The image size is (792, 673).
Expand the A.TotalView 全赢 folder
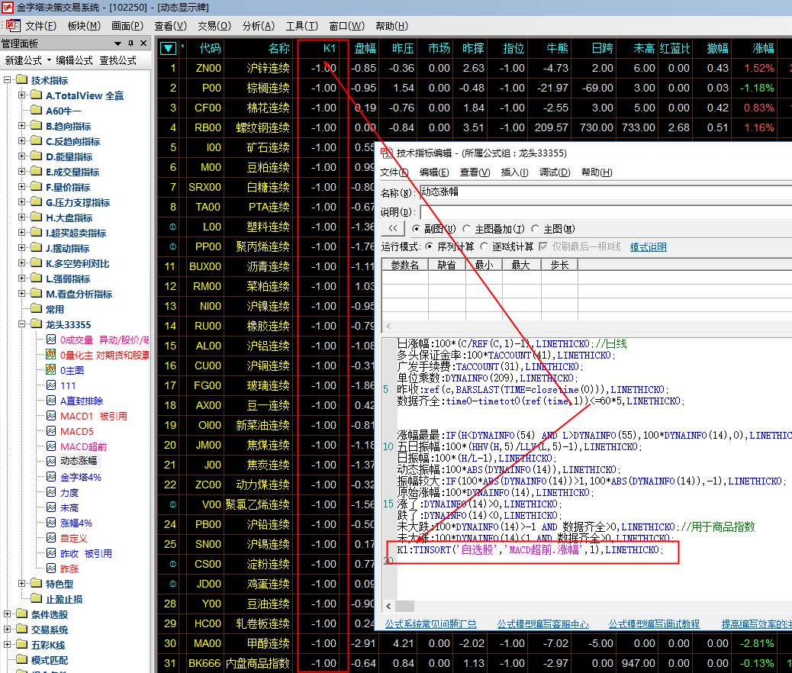(21, 95)
